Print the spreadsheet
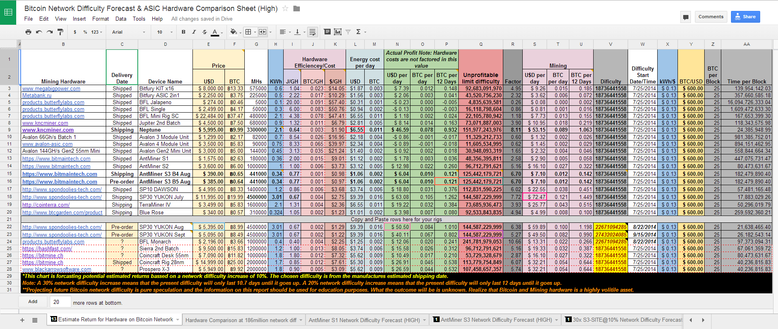The image size is (778, 329). point(28,32)
